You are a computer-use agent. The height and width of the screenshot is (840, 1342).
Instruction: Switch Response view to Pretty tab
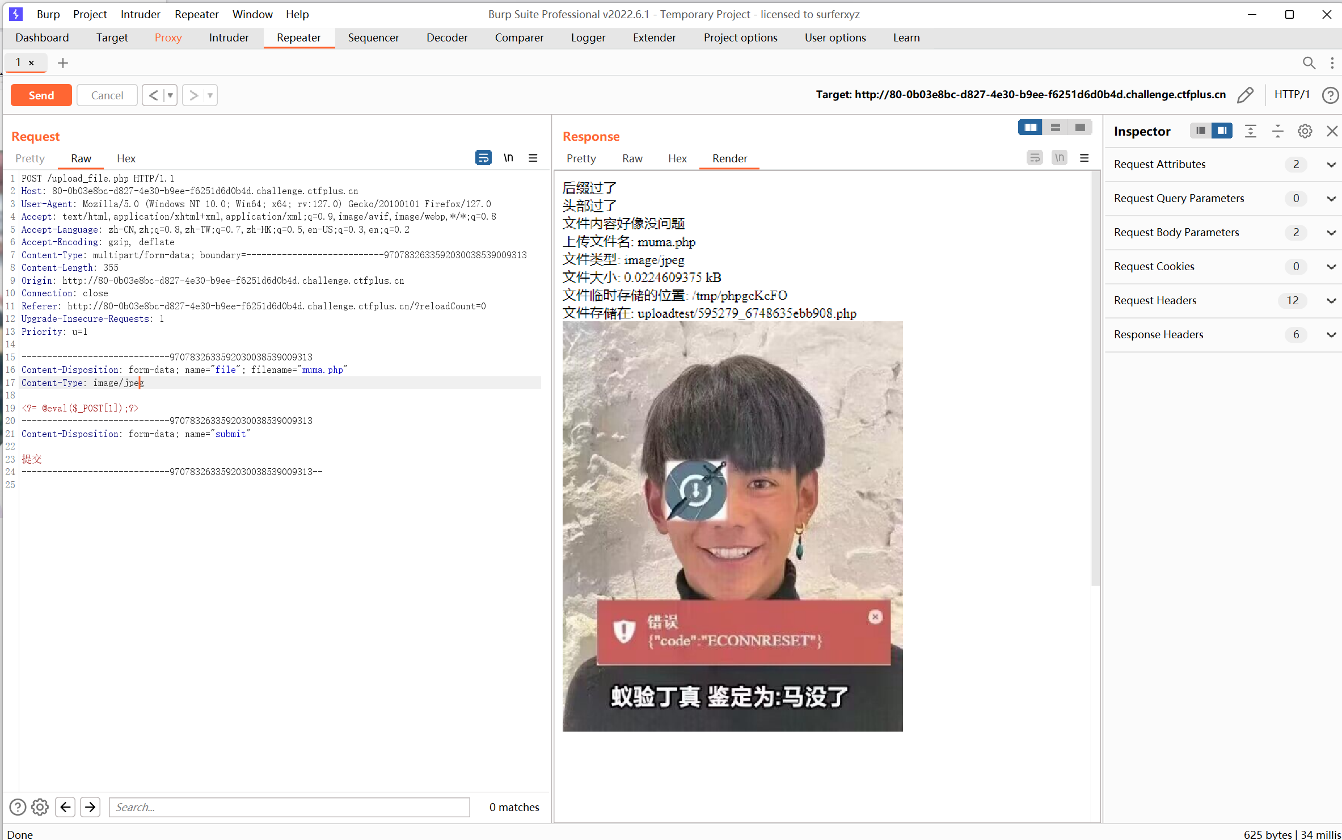coord(581,158)
